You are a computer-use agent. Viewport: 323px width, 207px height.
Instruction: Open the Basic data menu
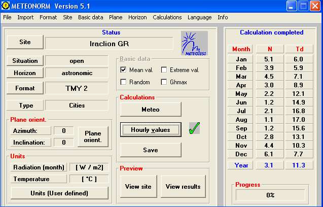[91, 17]
